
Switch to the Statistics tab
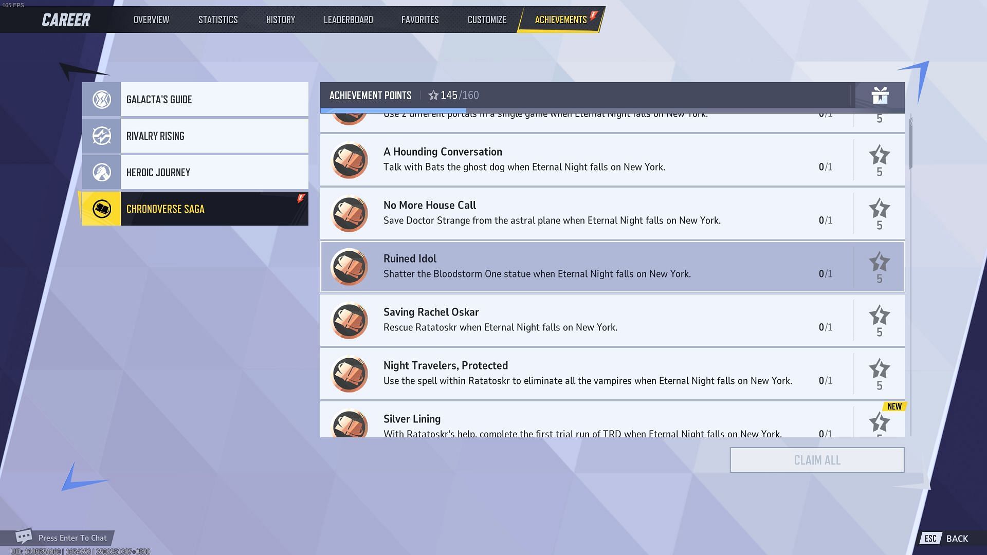click(217, 18)
